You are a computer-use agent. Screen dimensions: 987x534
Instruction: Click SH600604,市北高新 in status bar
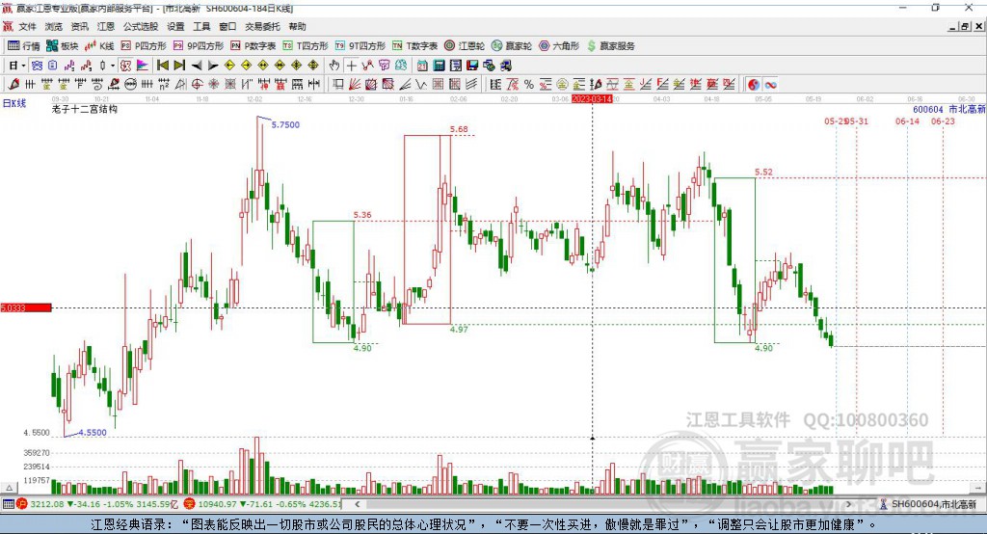click(x=933, y=504)
